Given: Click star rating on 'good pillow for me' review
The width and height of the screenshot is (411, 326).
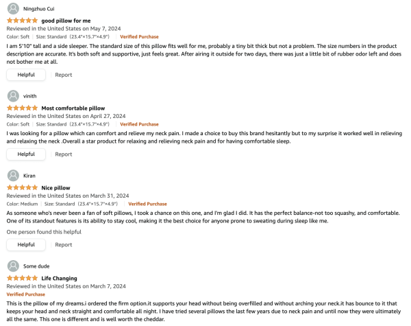Looking at the screenshot, I should [22, 21].
